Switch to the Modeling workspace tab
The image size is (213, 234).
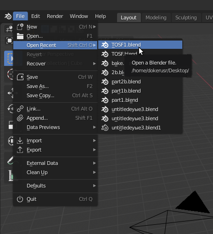[156, 18]
